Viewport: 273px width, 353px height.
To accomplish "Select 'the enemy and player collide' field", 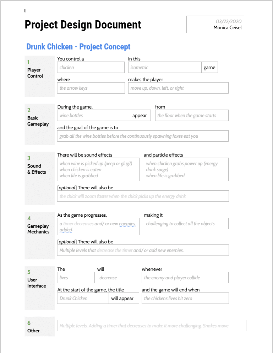I will 185,278.
